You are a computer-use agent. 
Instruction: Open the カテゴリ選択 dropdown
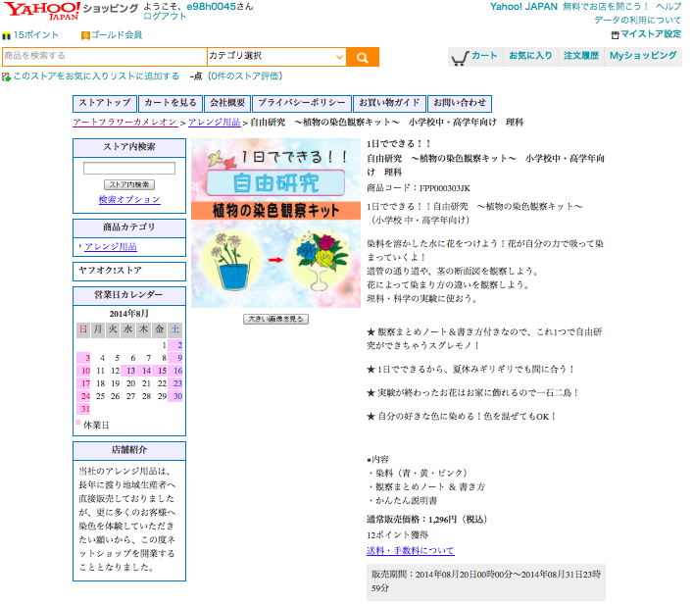[276, 57]
